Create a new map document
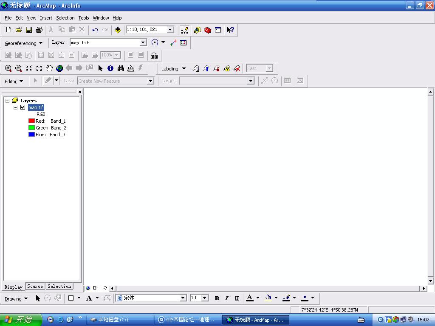435x326 pixels. pyautogui.click(x=8, y=30)
